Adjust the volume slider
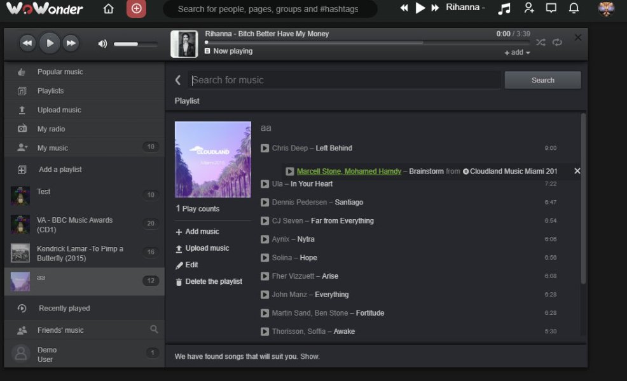Screen dimensions: 627x381 [135, 44]
